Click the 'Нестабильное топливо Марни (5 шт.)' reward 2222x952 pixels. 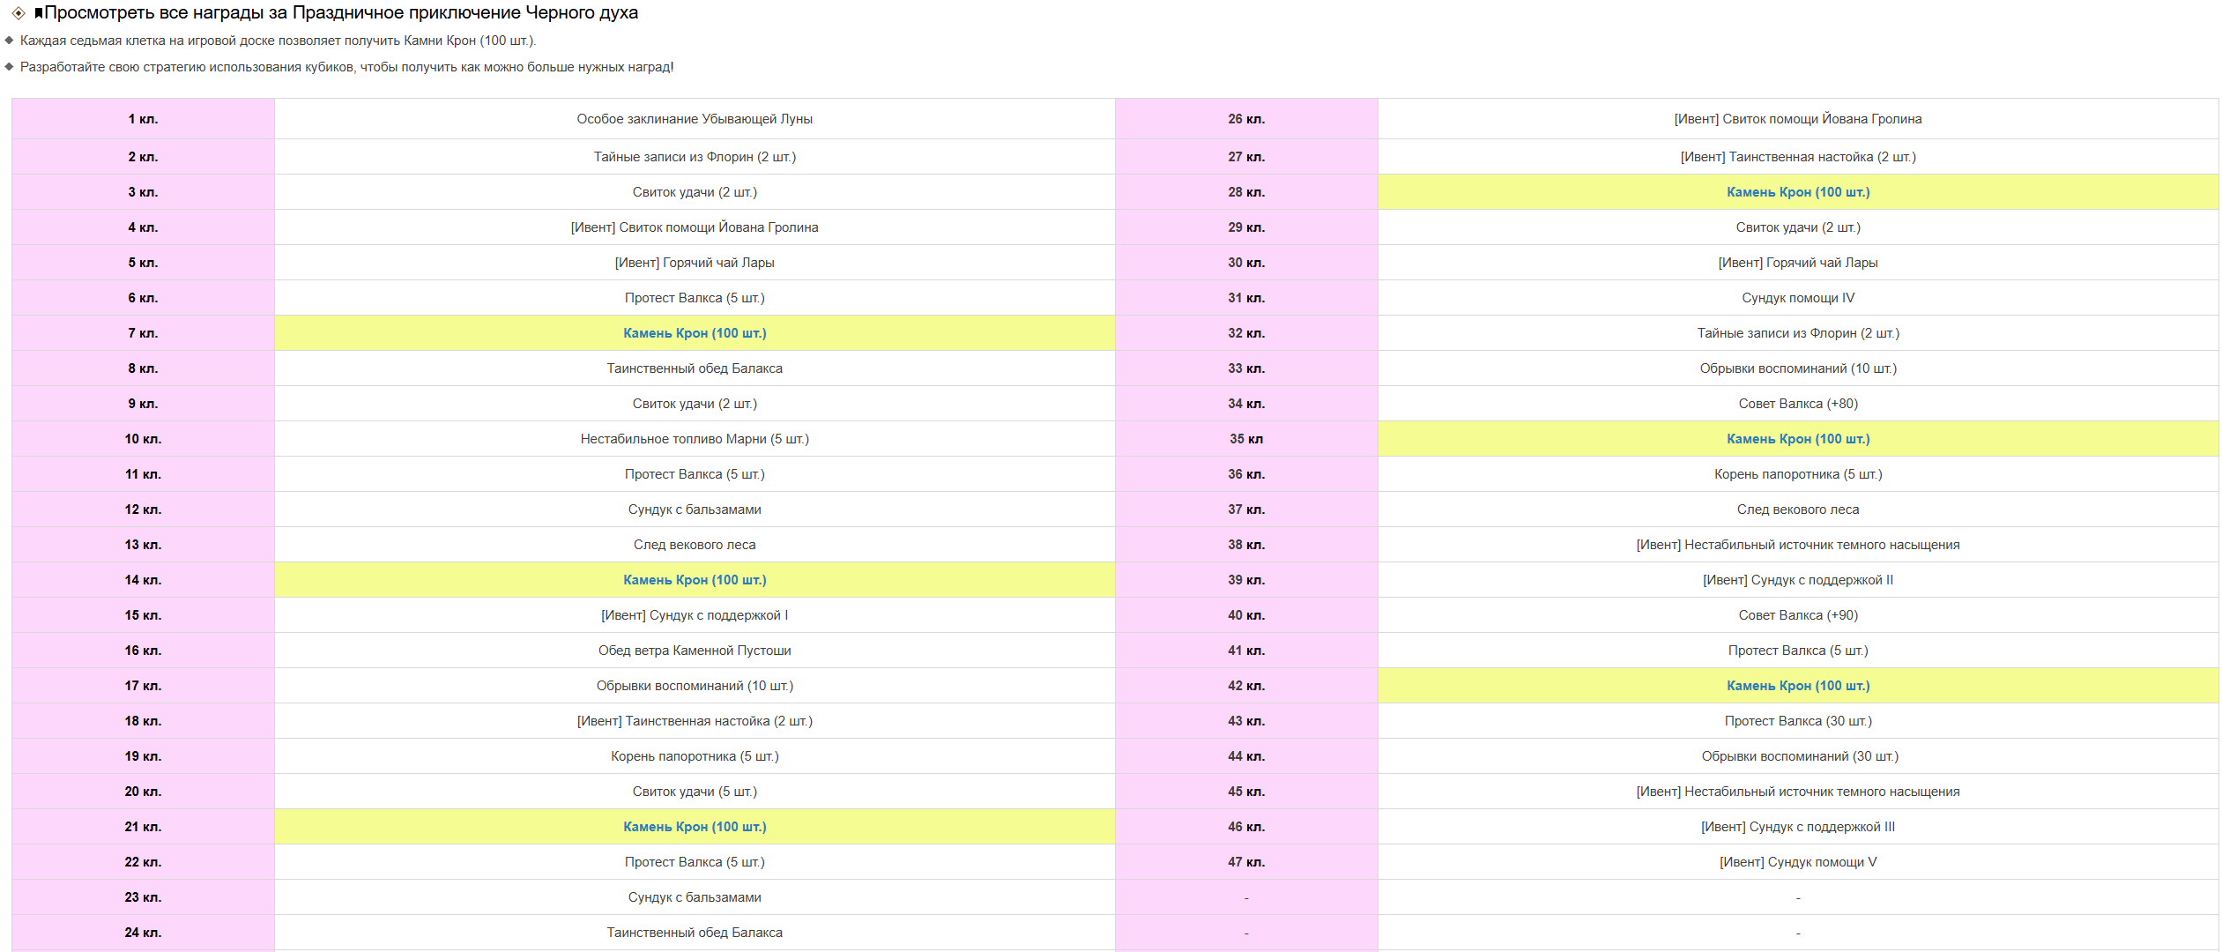[x=695, y=439]
